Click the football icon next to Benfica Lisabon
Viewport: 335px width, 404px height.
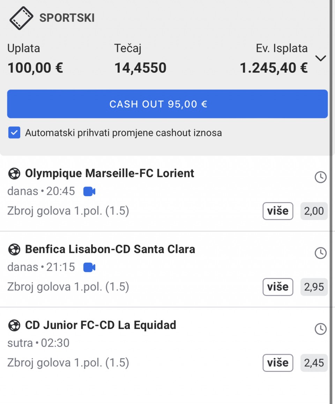coord(14,250)
